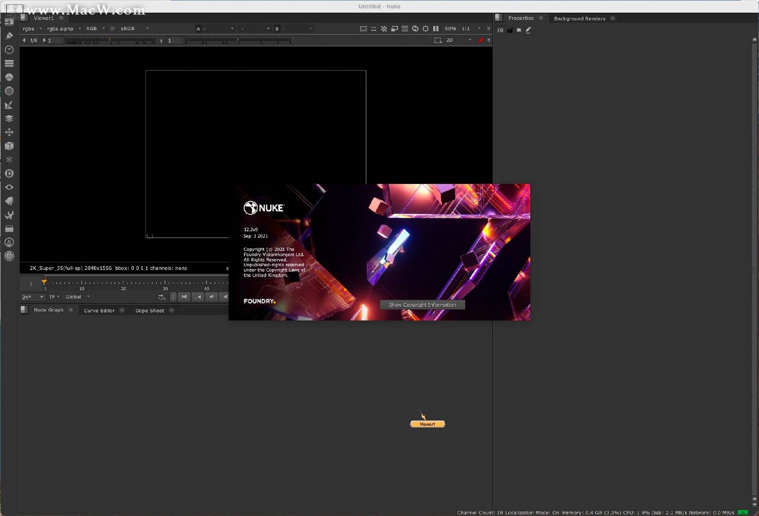Viewport: 759px width, 516px height.
Task: Open the ToolSets wrench menu
Action: pos(9,215)
